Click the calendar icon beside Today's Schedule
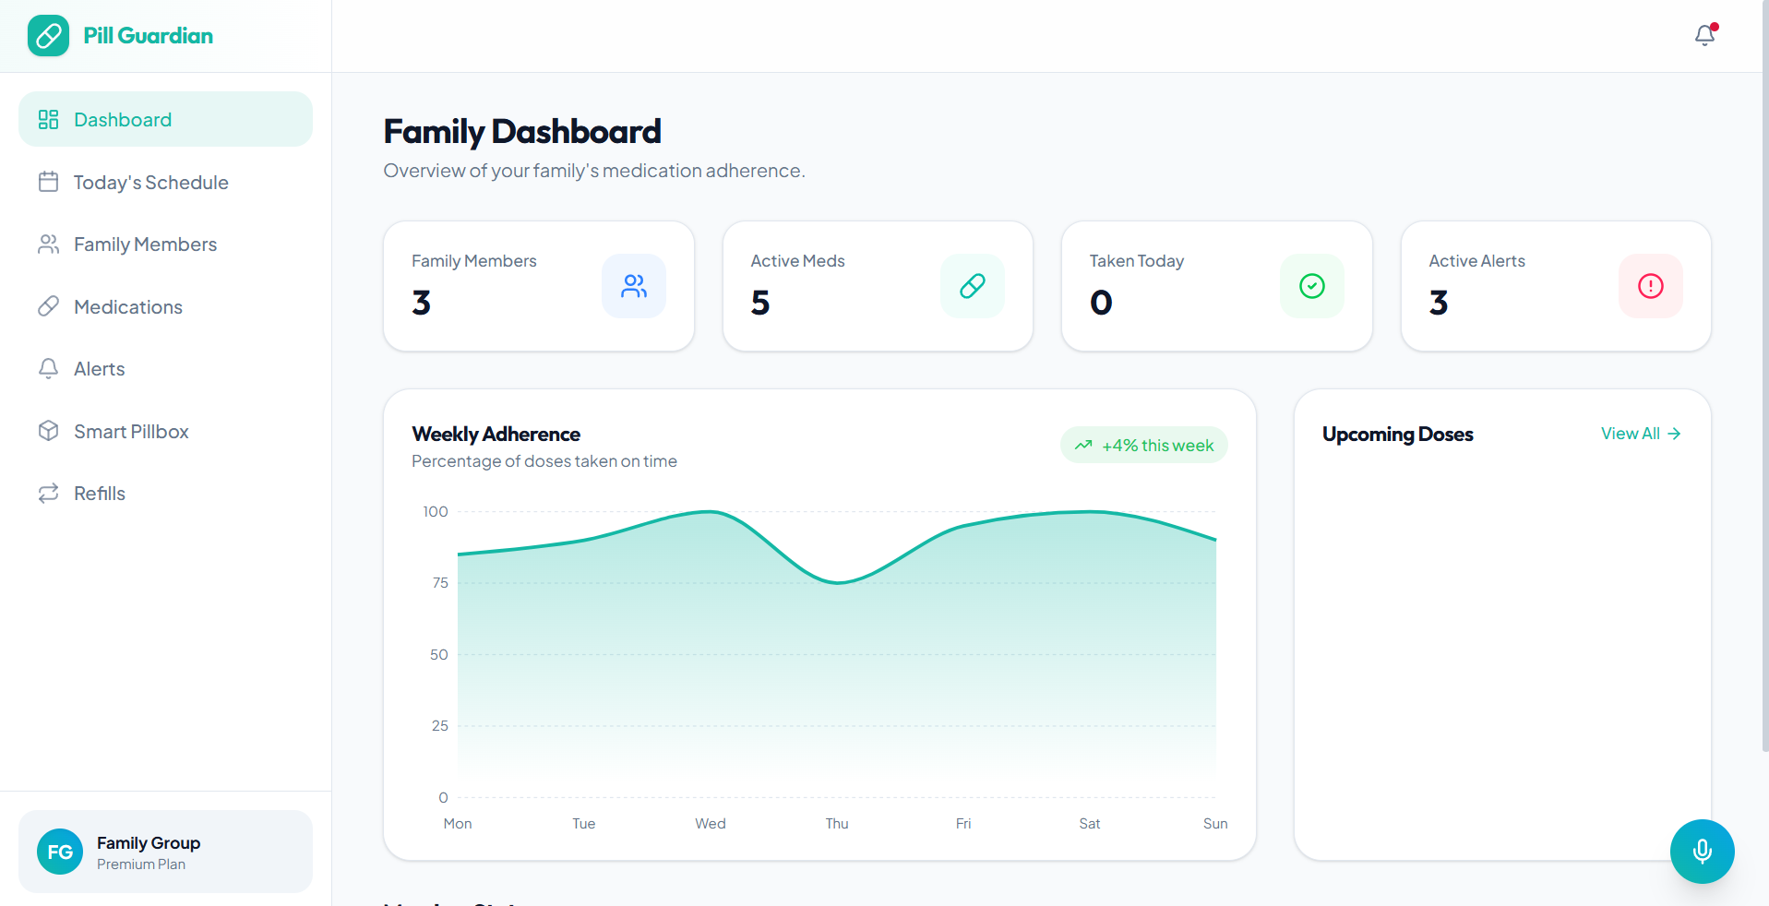Screen dimensions: 1769x906 [48, 182]
